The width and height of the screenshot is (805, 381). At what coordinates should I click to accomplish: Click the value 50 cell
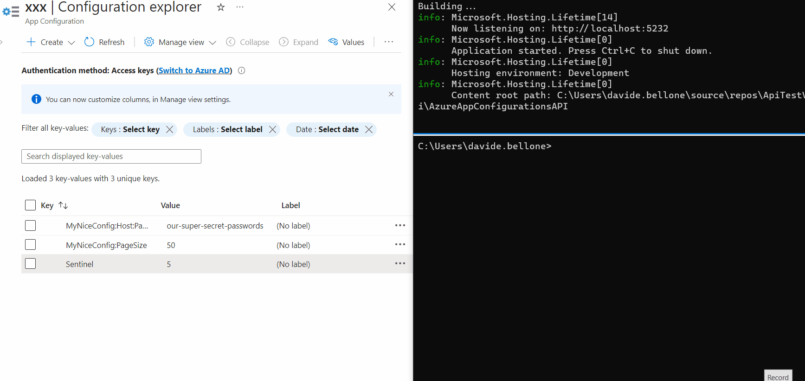click(171, 245)
